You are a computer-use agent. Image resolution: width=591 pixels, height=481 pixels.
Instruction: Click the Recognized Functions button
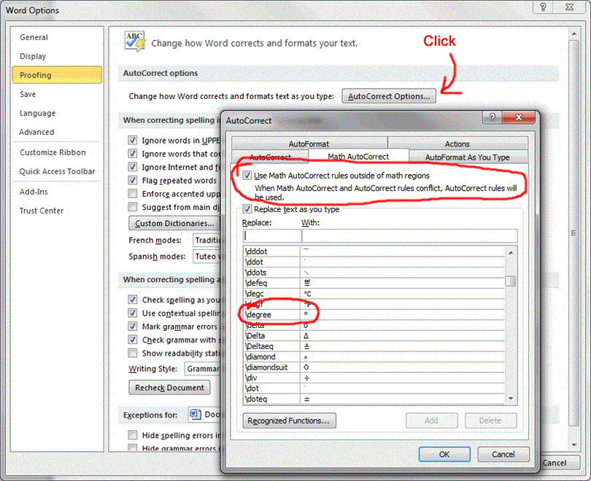289,421
